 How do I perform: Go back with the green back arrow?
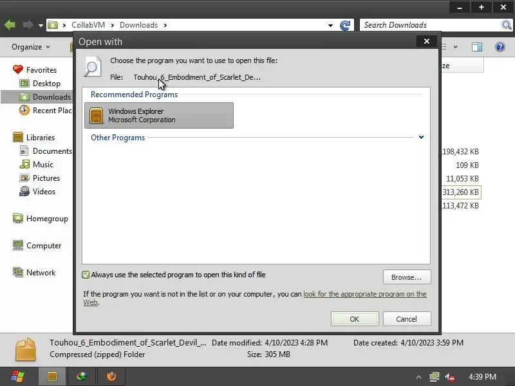[10, 25]
